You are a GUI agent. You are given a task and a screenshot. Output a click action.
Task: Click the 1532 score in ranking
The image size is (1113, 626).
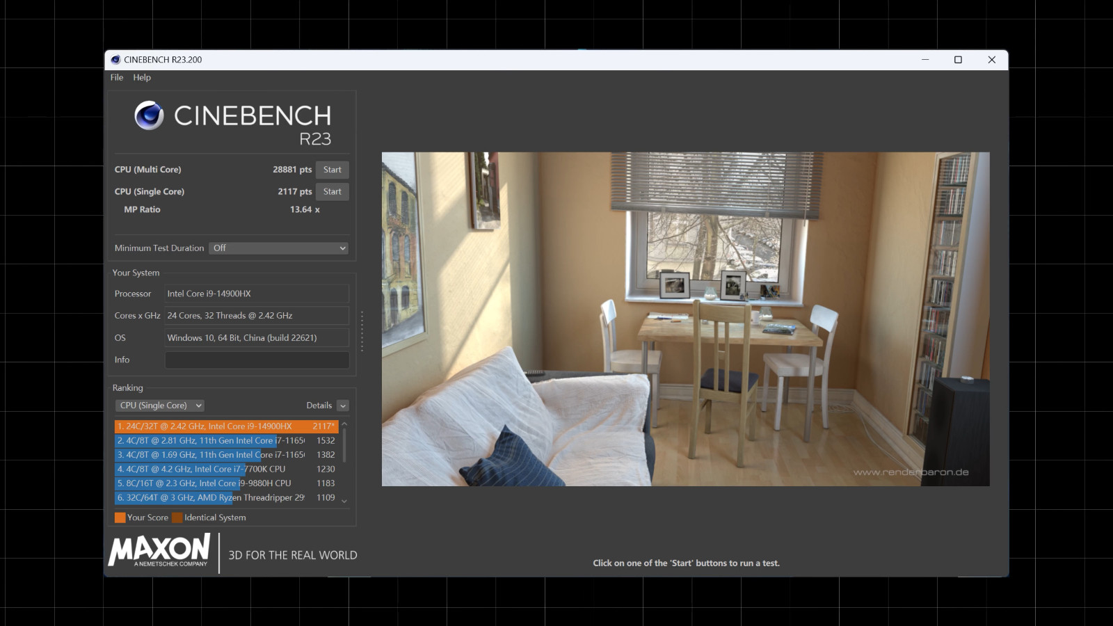click(326, 441)
